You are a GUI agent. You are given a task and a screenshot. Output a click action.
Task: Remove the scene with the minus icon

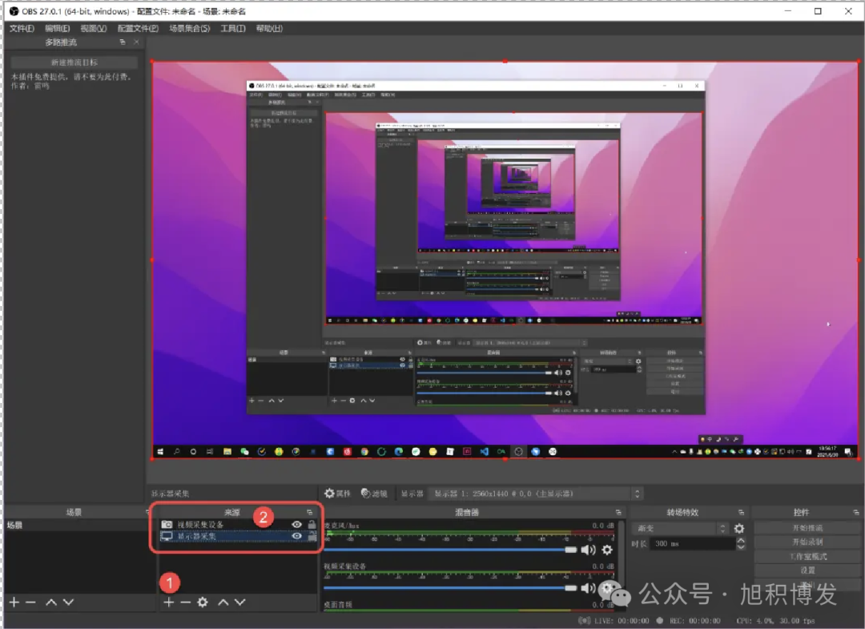tap(31, 603)
